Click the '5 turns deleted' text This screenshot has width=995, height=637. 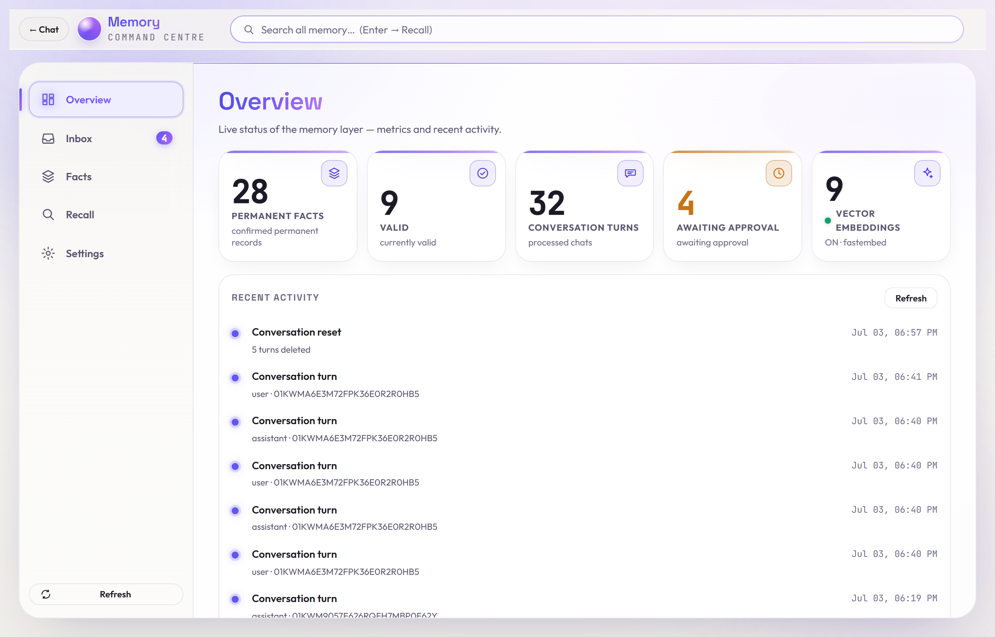point(281,350)
